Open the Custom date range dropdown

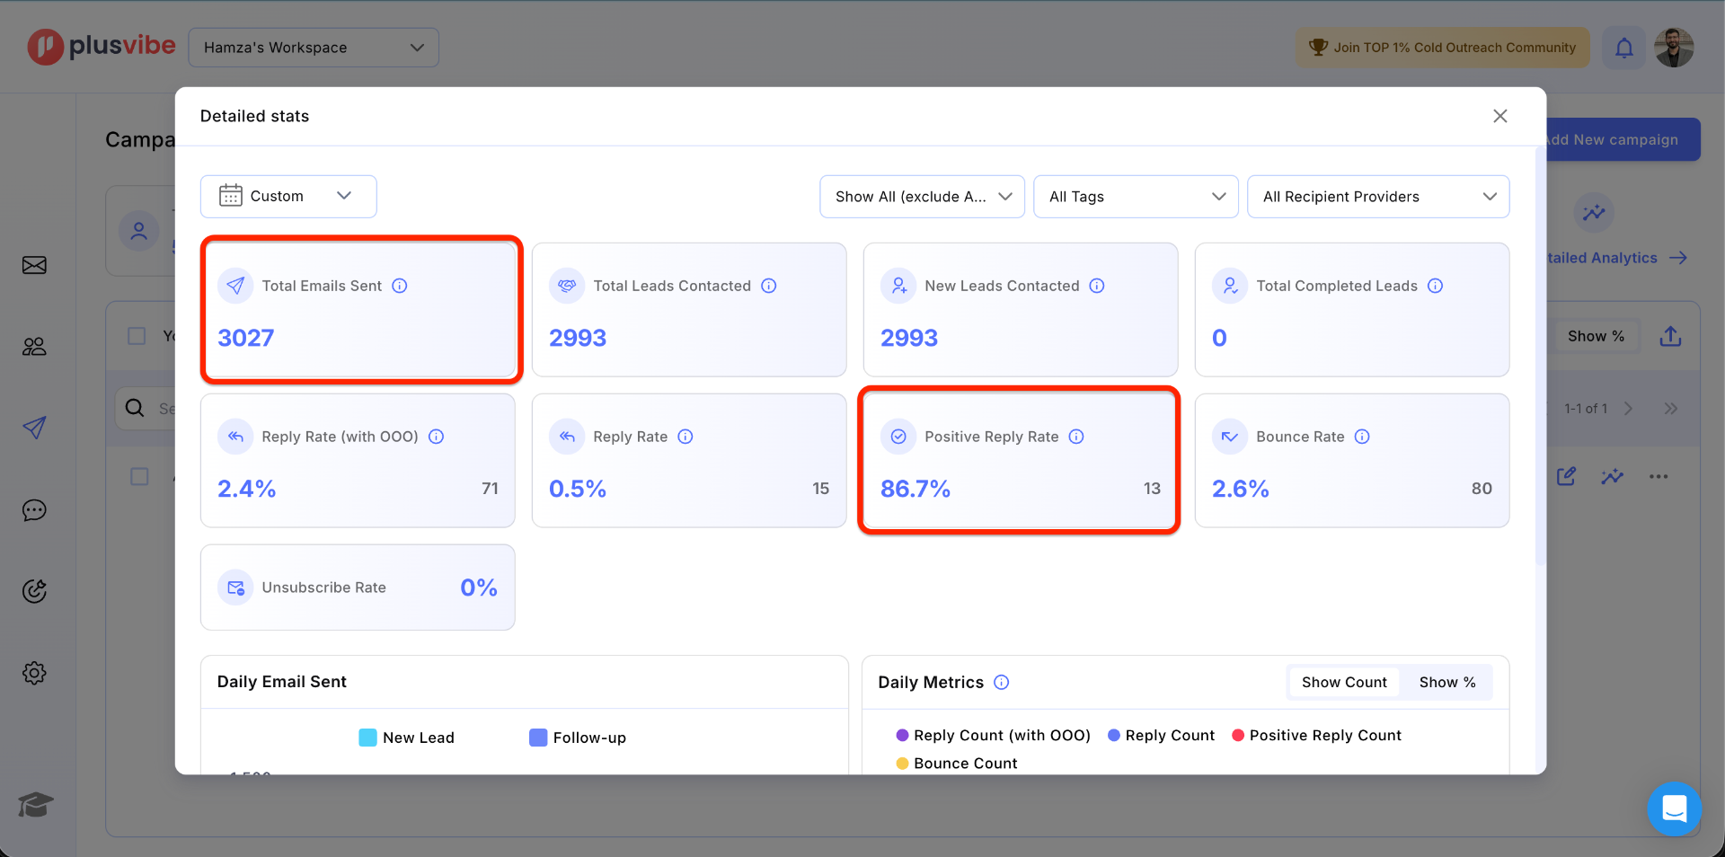click(288, 196)
